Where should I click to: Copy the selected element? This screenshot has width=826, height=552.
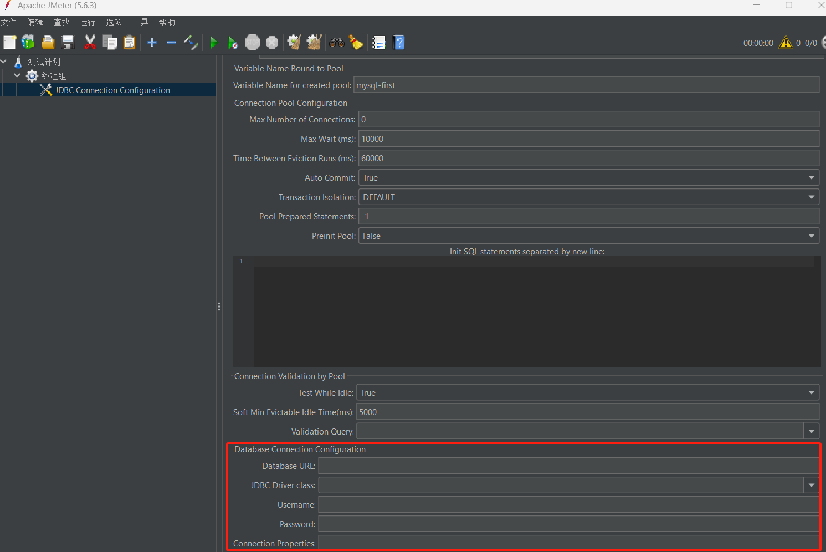click(110, 43)
